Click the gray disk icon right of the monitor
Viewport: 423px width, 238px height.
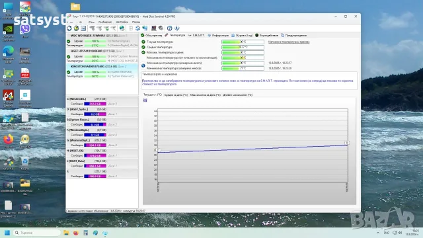click(161, 28)
